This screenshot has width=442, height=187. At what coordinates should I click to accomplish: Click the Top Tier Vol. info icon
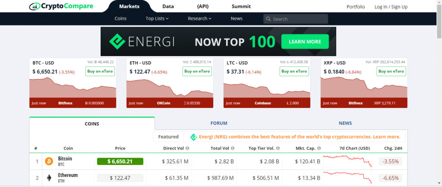pos(278,149)
